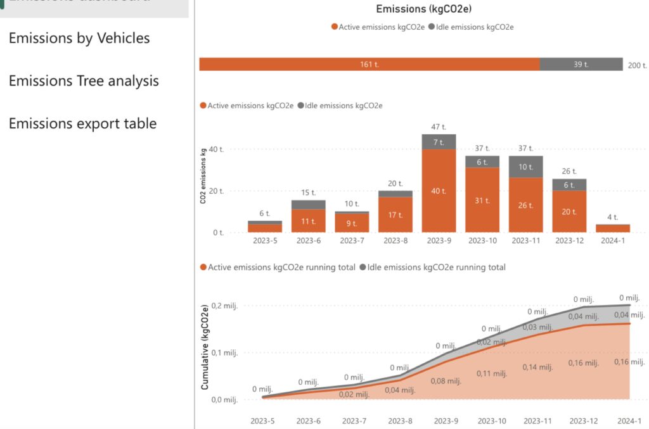Select the 2024-1 bar with 4 t.

(612, 228)
